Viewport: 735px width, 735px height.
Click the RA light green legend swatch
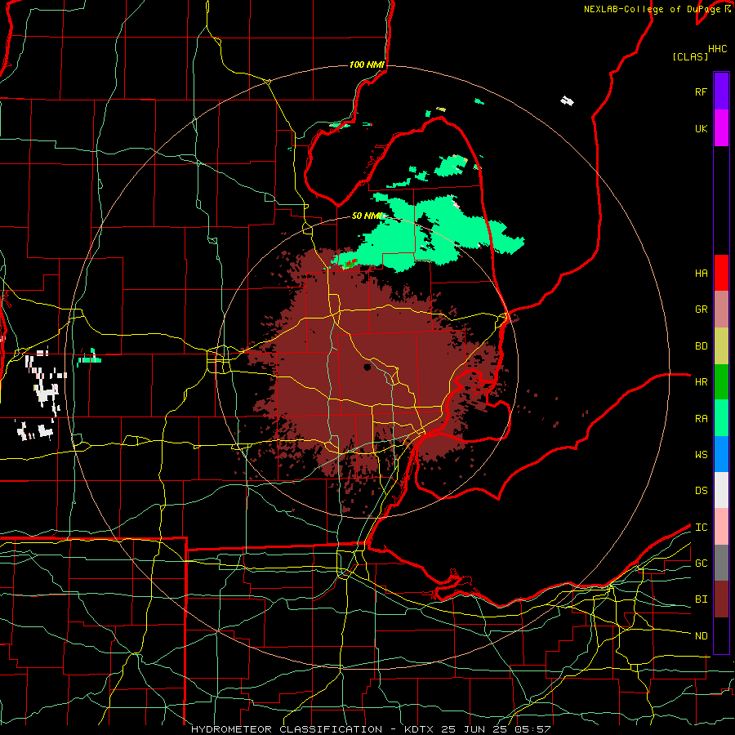[x=721, y=418]
